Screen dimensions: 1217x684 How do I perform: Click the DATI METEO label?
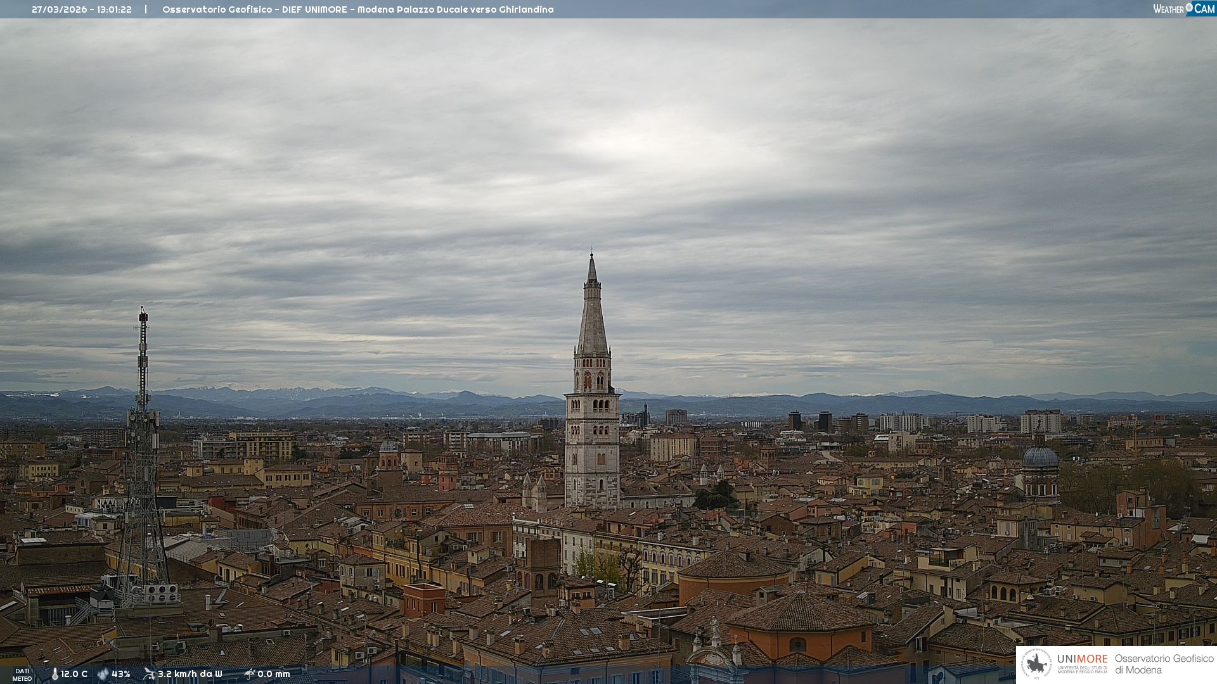coord(22,674)
